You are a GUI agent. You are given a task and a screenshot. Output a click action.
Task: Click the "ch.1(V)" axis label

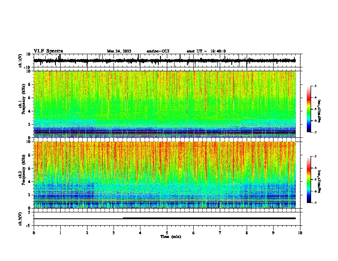click(20, 61)
